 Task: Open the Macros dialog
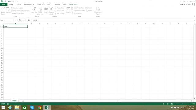pos(8,10)
